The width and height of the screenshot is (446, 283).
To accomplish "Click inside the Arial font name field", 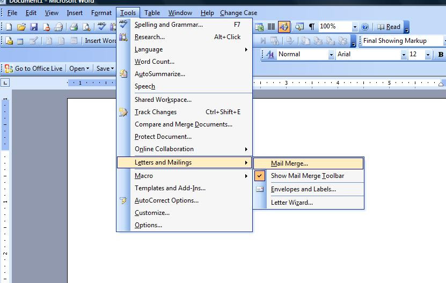I will [x=368, y=54].
